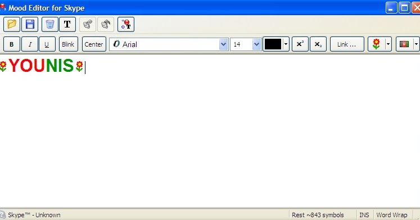420x220 pixels.
Task: Toggle italic formatting with I button
Action: click(x=29, y=44)
